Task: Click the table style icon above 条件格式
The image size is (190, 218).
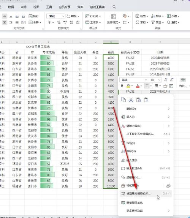Action: tap(114, 16)
